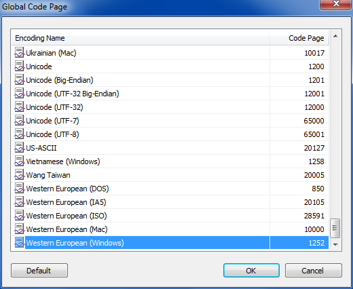Reset with the Default button
Viewport: 353px width, 289px height.
[39, 271]
